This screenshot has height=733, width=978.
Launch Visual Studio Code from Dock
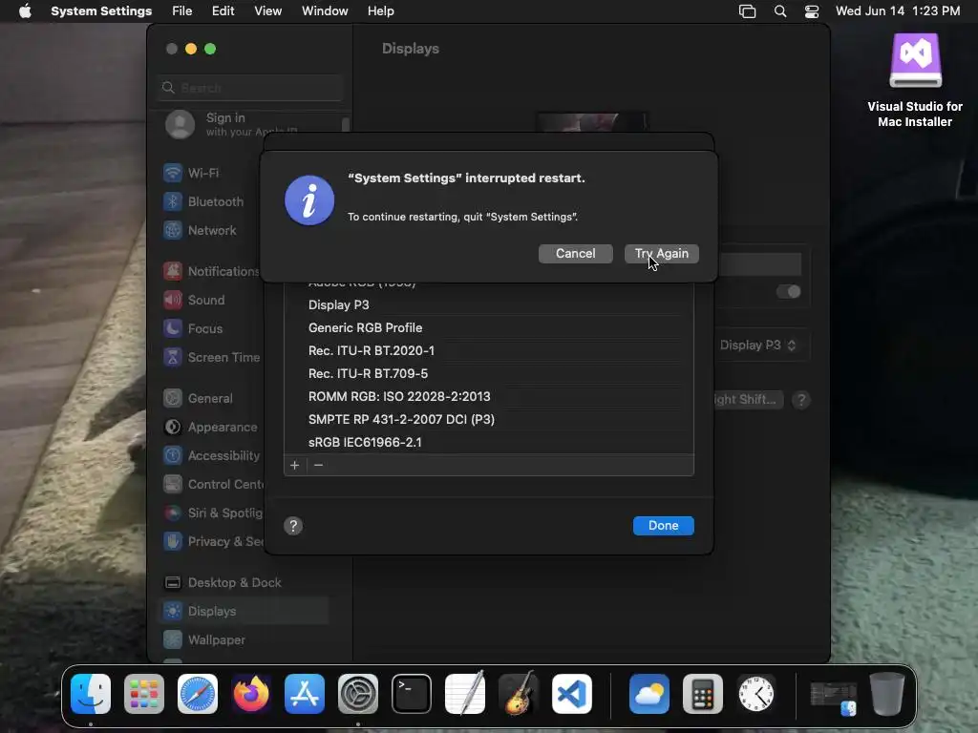point(572,694)
